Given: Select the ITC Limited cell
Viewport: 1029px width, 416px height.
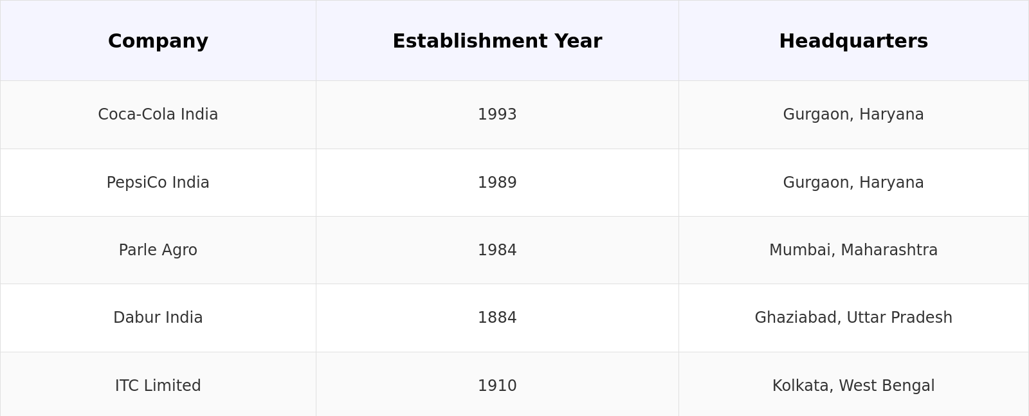Looking at the screenshot, I should click(158, 386).
